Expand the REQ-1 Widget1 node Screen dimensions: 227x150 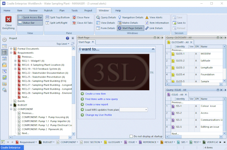pyautogui.click(x=15, y=61)
